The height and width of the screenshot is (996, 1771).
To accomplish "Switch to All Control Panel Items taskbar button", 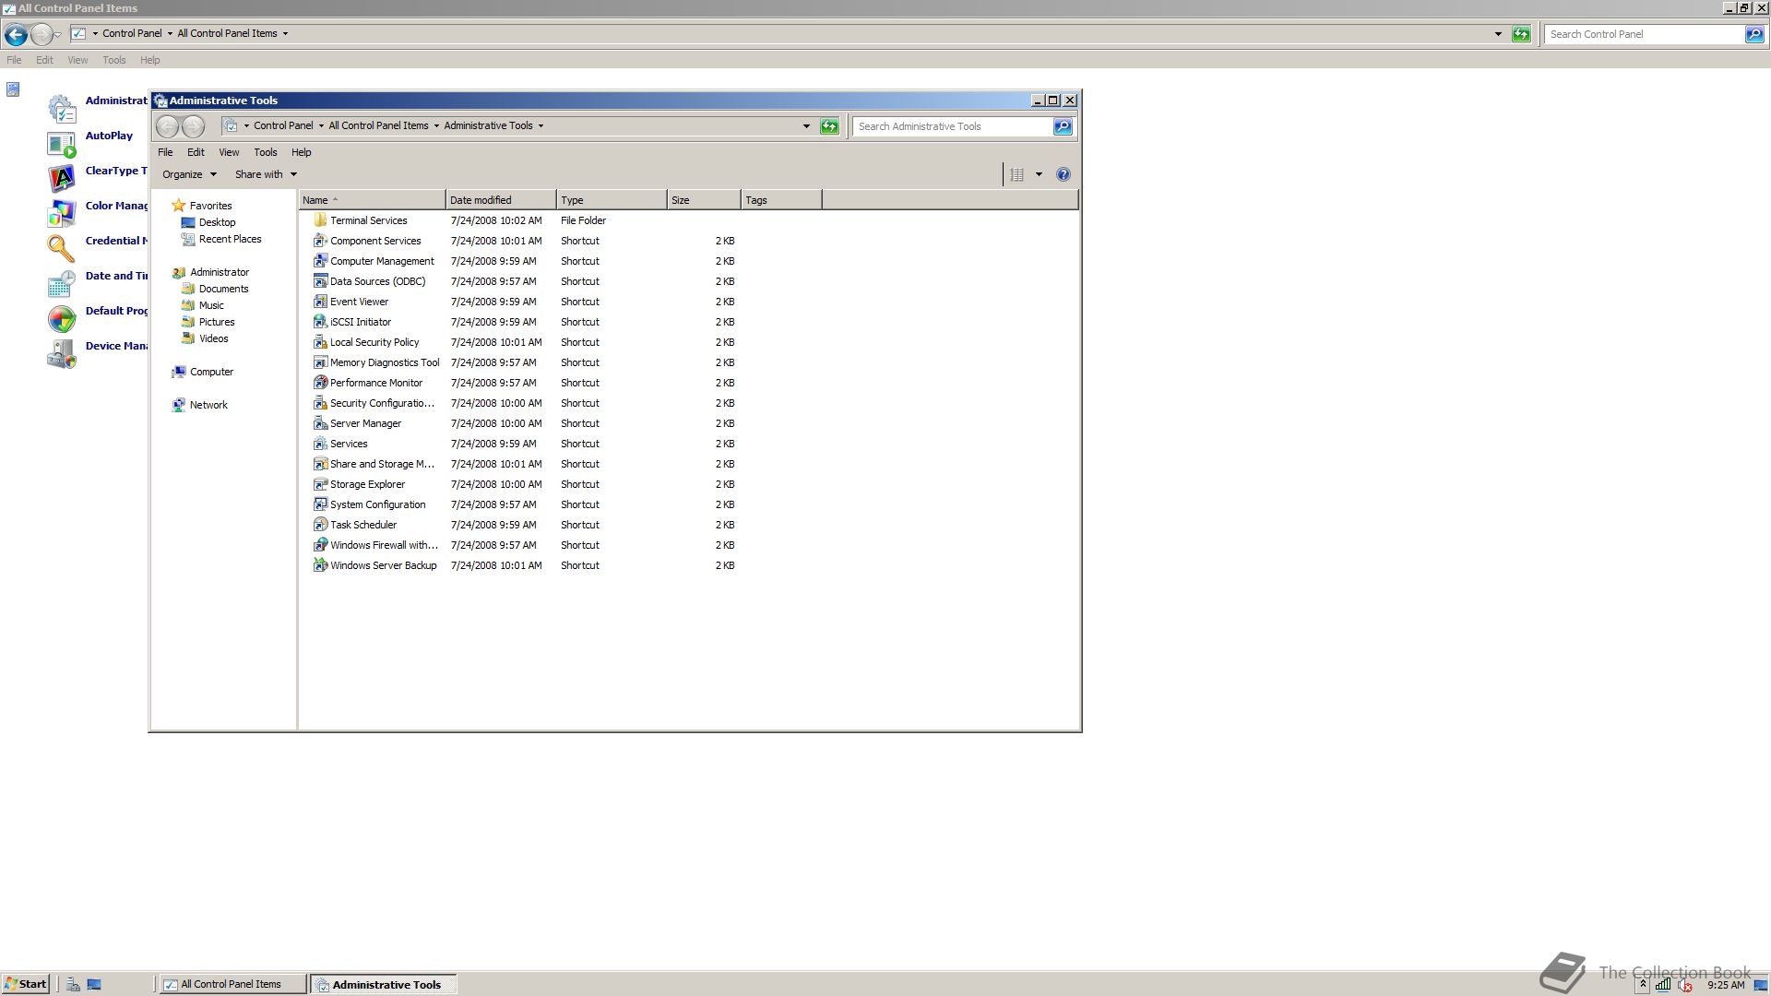I will click(x=232, y=984).
